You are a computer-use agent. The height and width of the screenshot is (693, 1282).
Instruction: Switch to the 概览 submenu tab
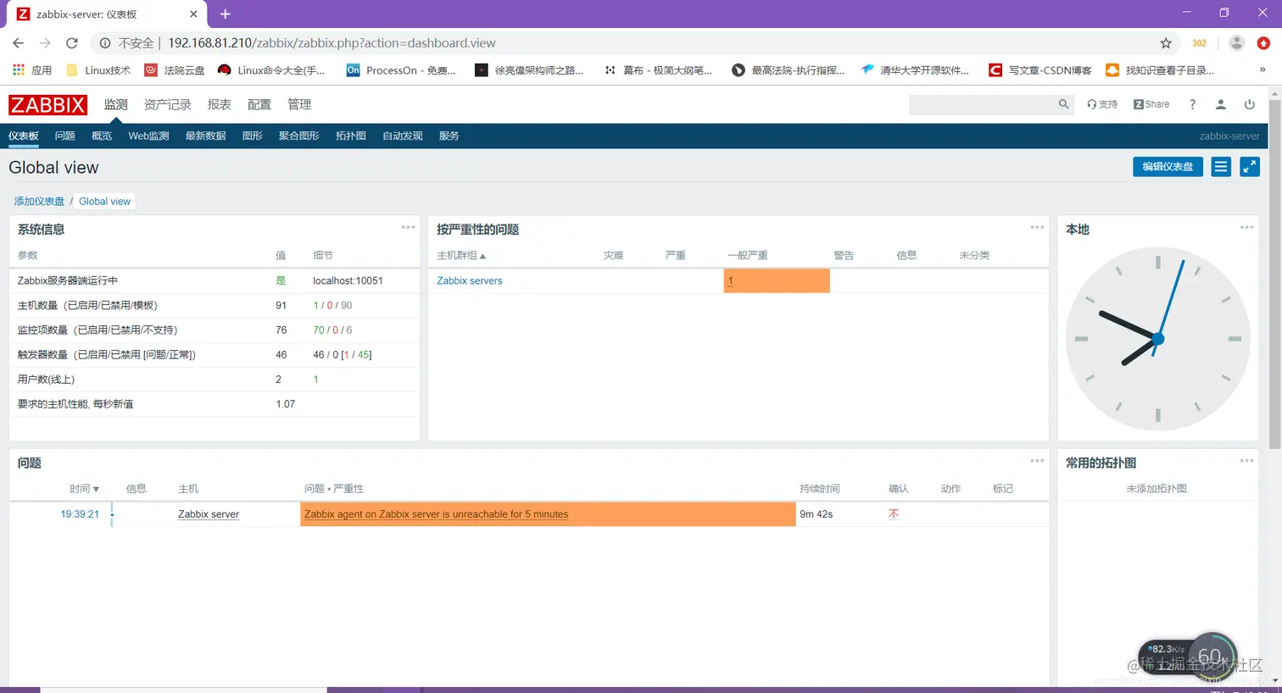point(102,136)
